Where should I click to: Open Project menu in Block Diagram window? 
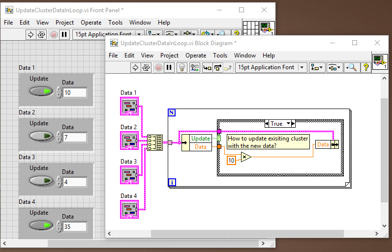[x=169, y=56]
